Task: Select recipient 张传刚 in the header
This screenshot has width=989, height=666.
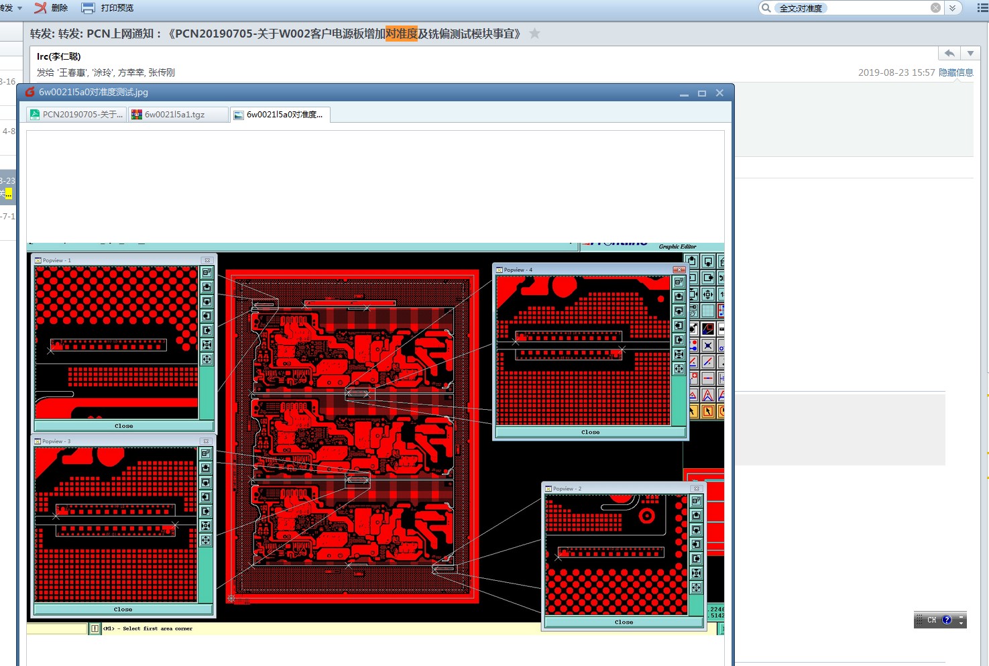Action: click(162, 72)
